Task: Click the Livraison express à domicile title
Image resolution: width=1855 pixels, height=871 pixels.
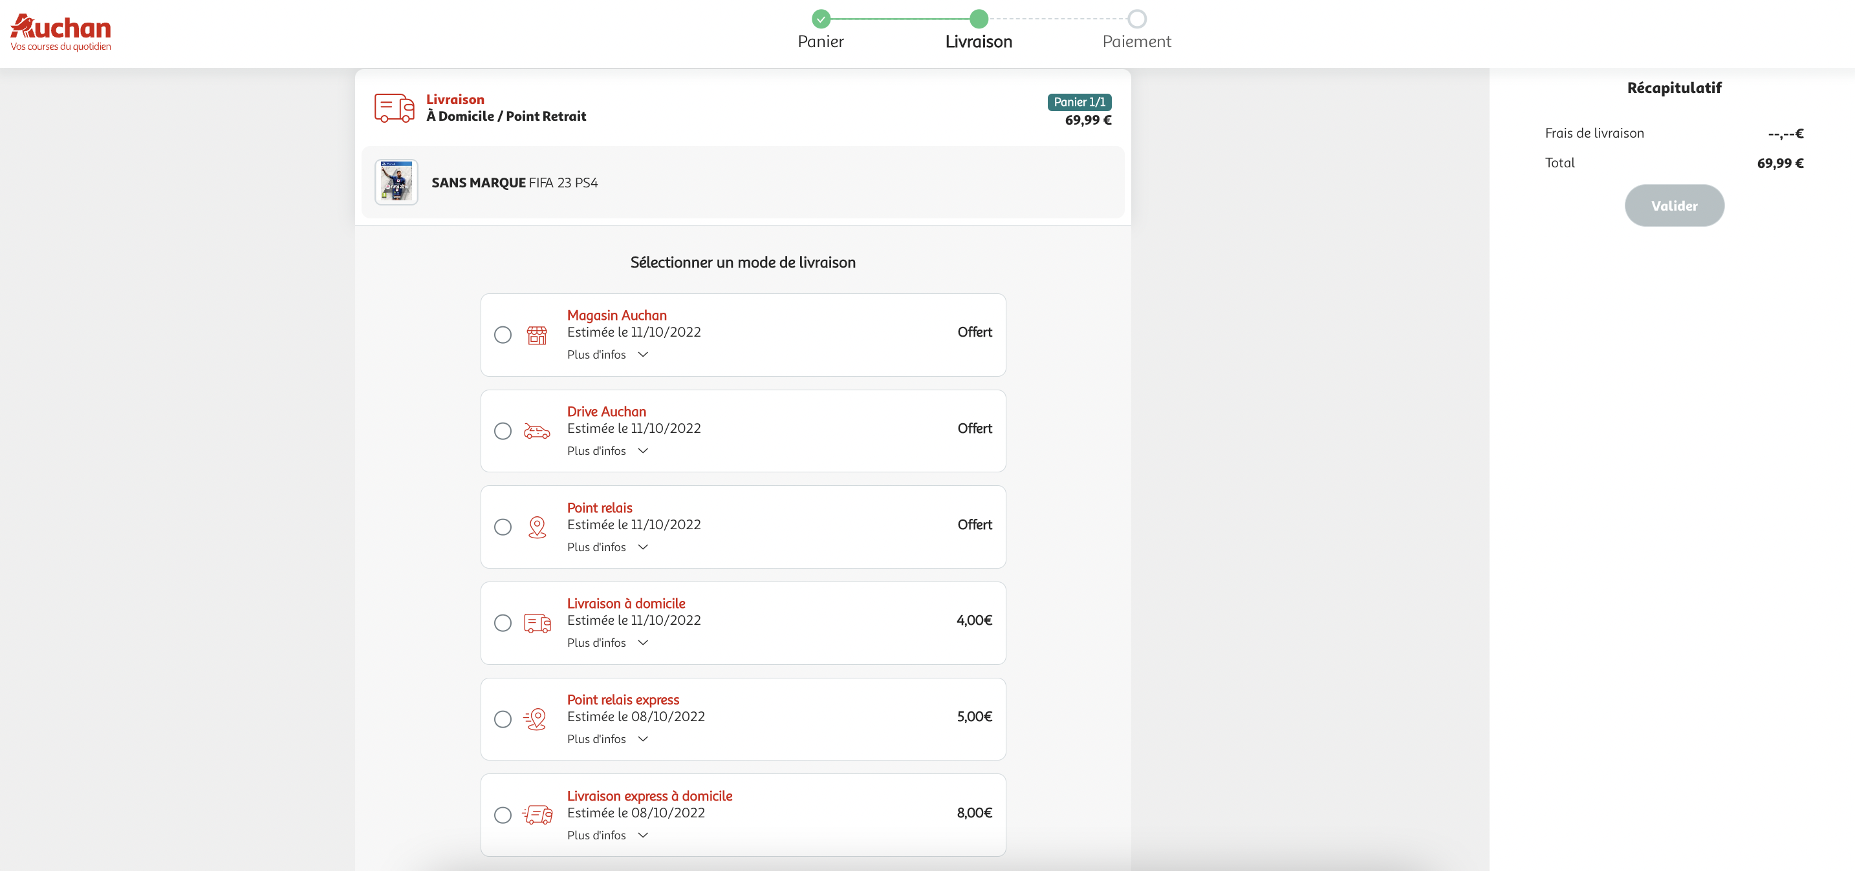Action: (649, 796)
